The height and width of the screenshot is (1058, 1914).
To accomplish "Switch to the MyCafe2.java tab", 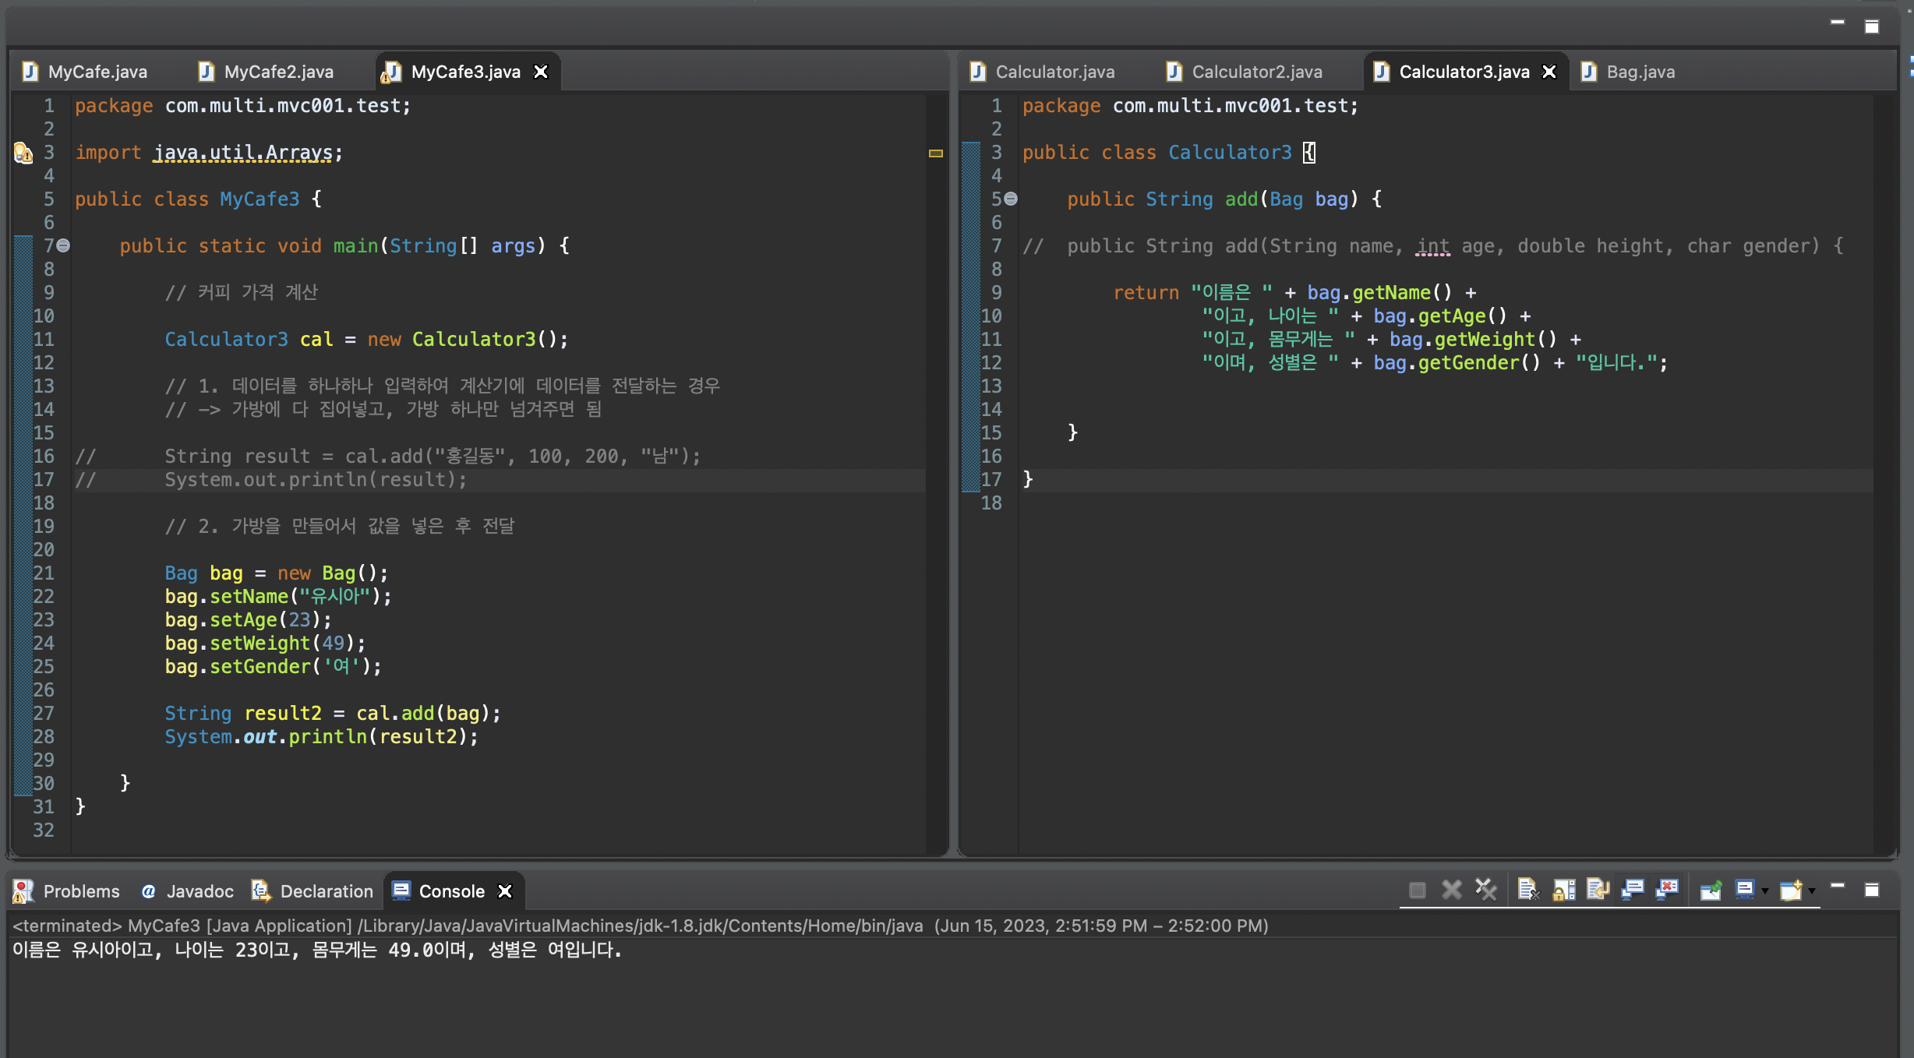I will click(278, 72).
